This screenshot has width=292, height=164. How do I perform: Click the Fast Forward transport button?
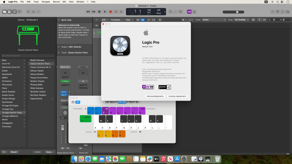[x=94, y=12]
